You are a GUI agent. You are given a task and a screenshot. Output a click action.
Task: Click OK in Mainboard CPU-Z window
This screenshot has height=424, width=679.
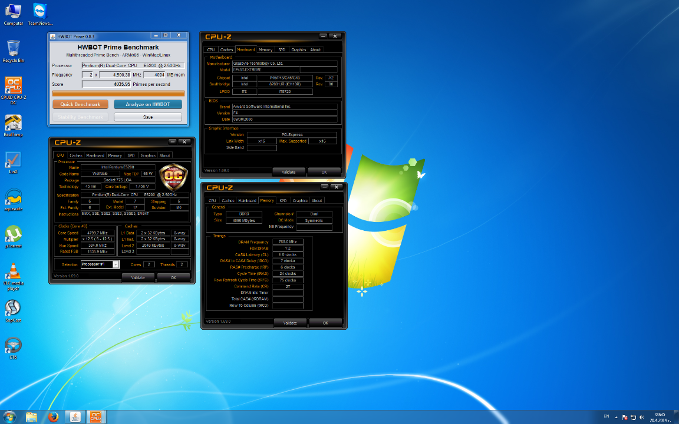[x=324, y=172]
